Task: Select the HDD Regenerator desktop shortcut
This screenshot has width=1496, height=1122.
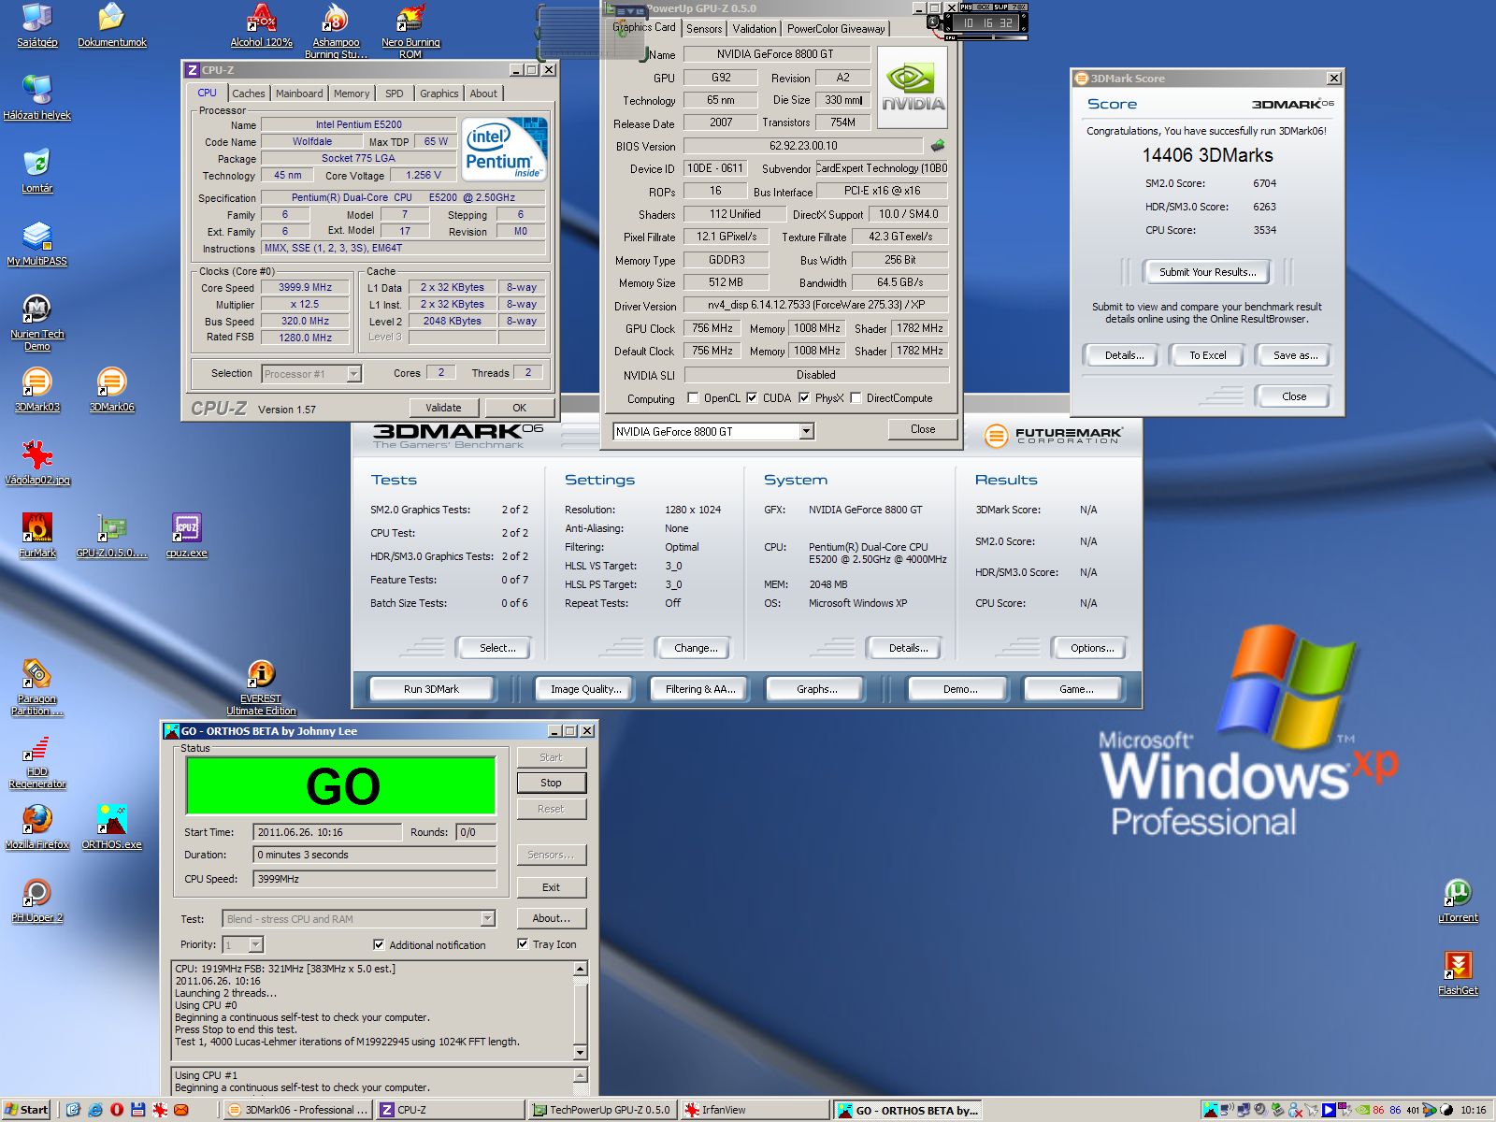Action: 37,760
